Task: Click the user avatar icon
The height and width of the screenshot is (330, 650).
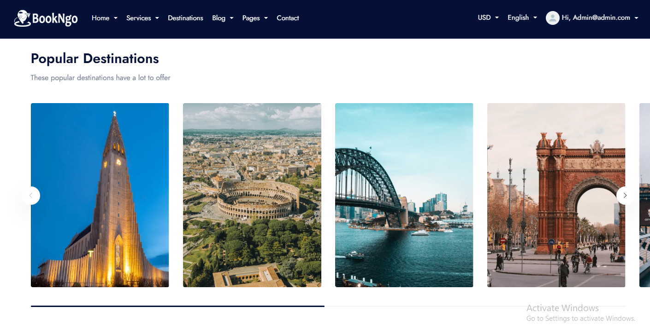Action: [x=552, y=18]
